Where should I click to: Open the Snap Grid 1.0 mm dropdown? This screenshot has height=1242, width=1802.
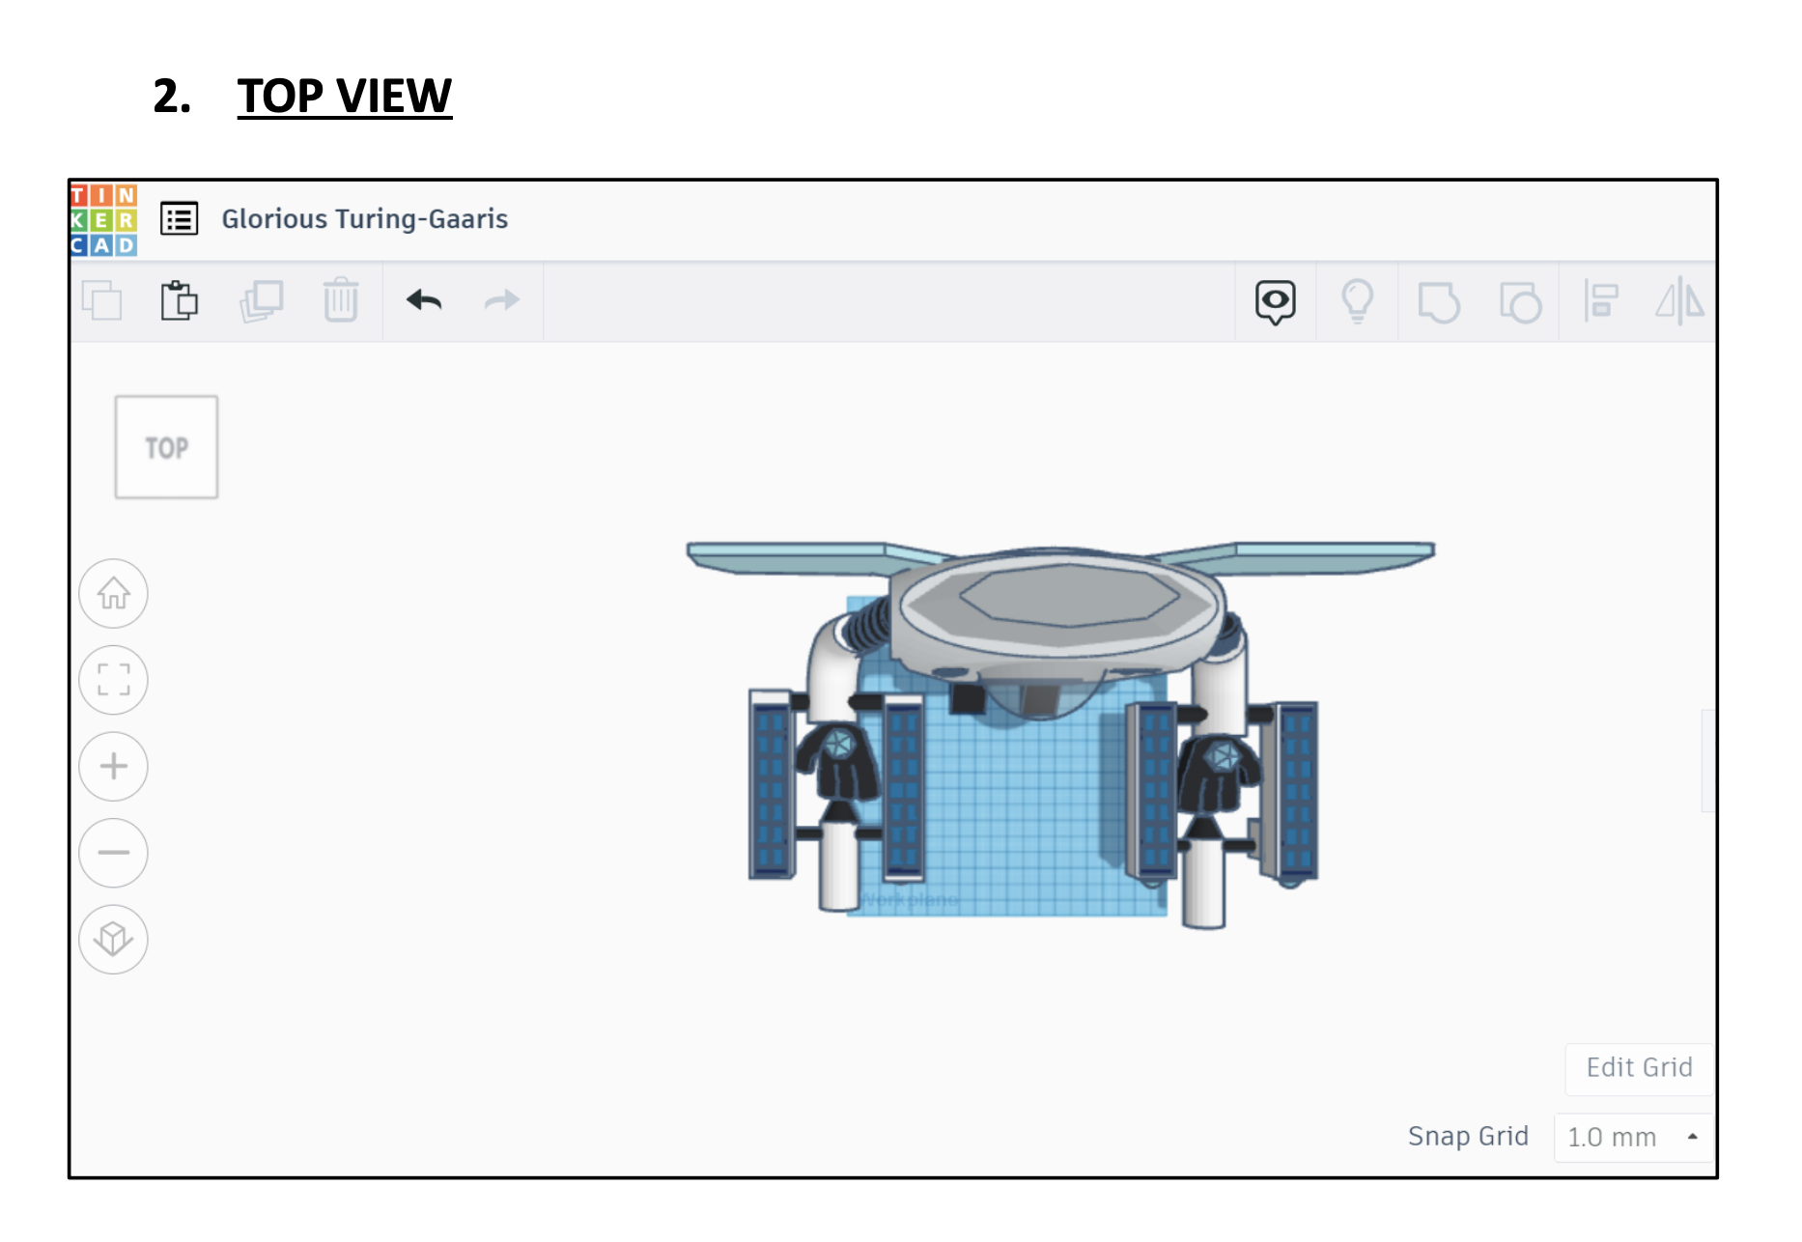point(1633,1137)
